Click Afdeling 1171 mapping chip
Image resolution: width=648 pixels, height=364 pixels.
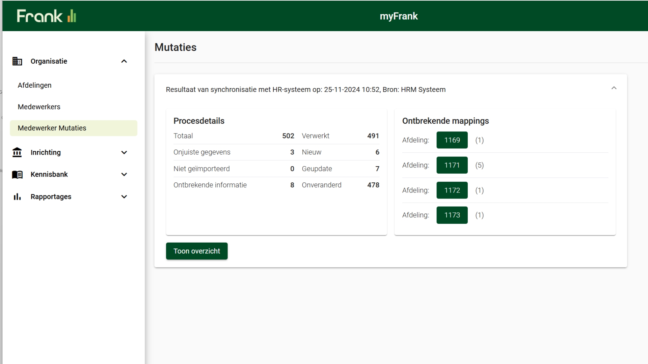452,165
